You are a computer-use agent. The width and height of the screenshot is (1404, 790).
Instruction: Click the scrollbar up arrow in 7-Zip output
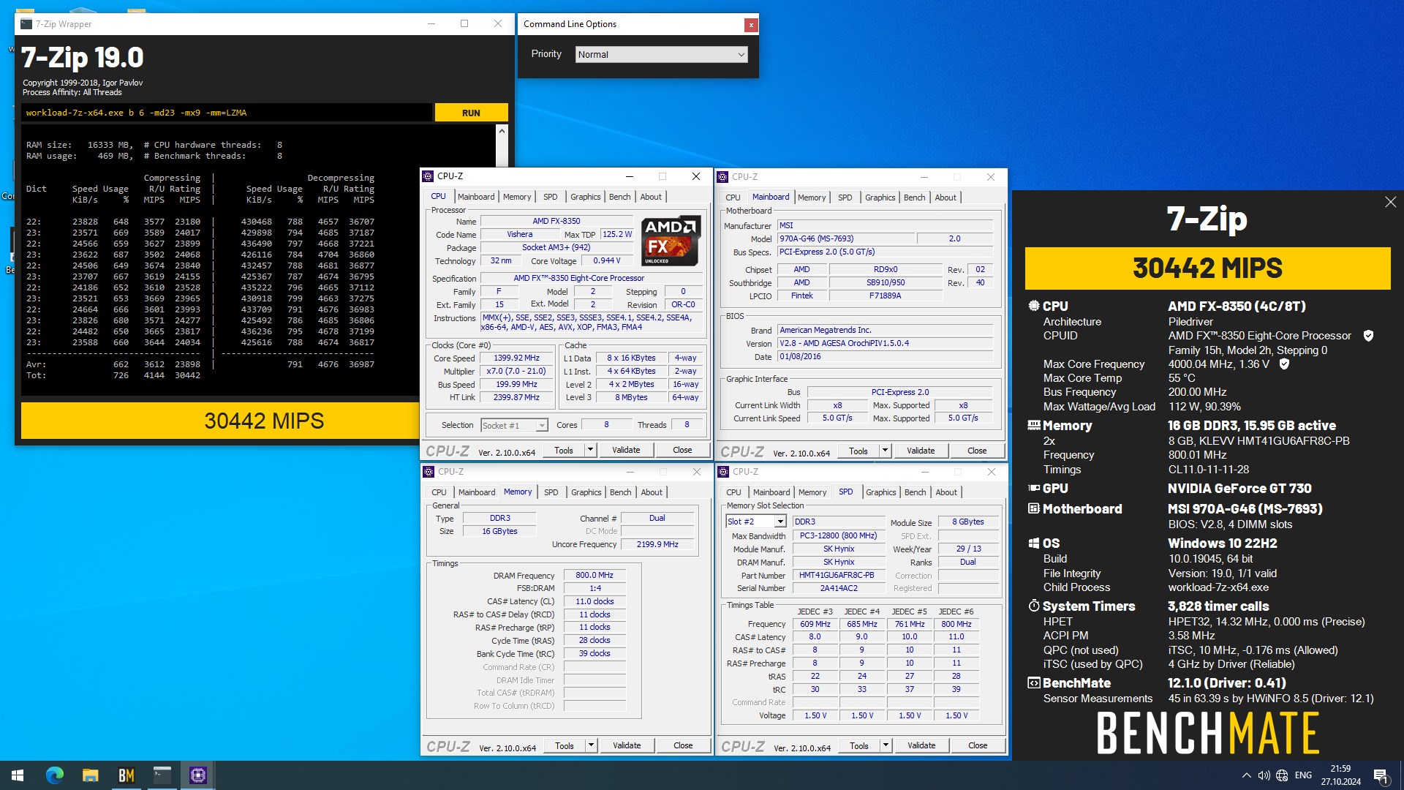(x=502, y=131)
